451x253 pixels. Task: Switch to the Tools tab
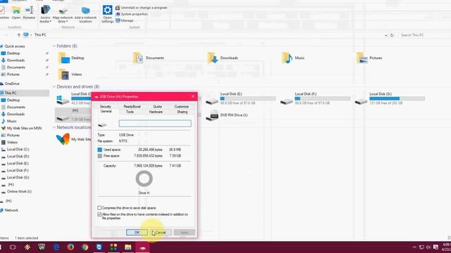pos(130,112)
